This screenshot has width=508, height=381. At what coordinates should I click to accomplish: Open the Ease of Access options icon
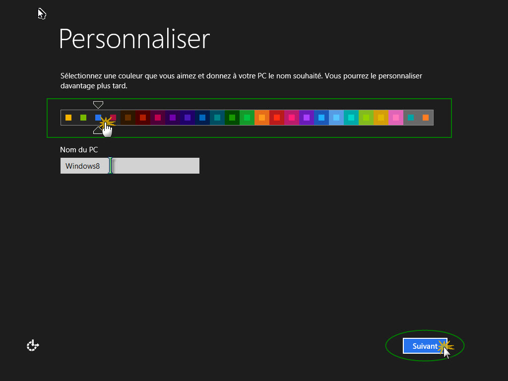pos(33,346)
